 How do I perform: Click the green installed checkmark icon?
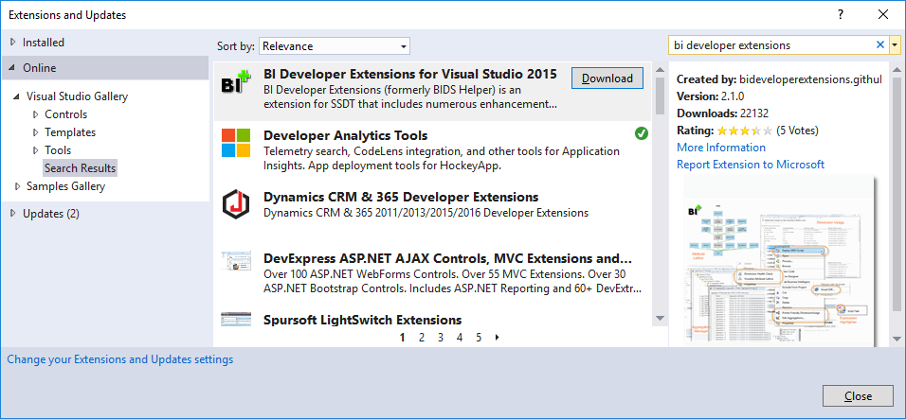point(642,133)
